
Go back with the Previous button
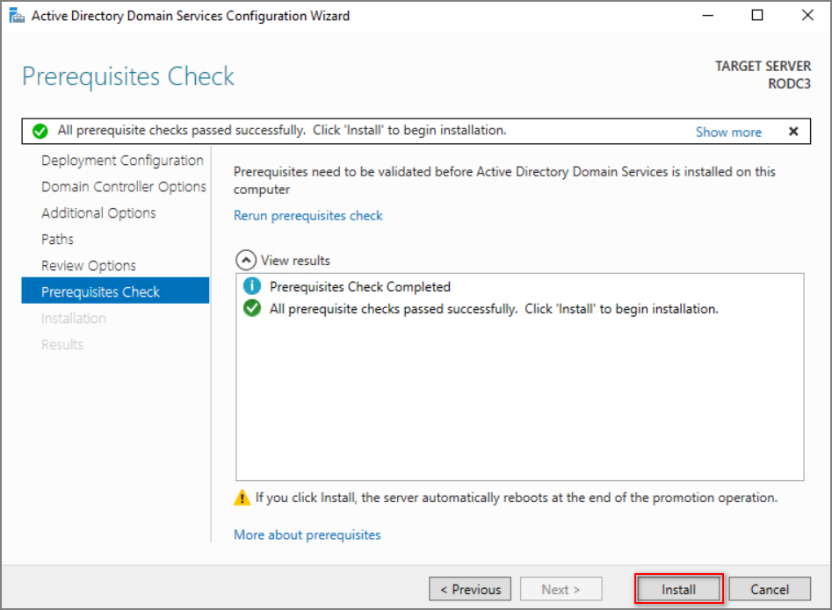coord(470,589)
